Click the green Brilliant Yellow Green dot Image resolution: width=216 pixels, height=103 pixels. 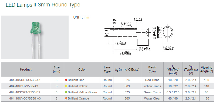tap(66, 92)
